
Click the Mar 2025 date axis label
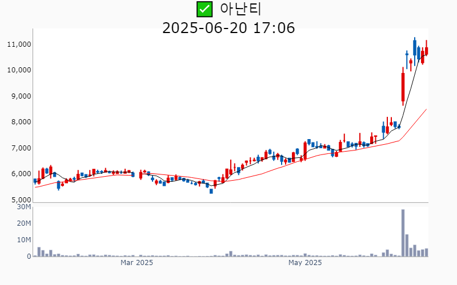click(x=137, y=263)
